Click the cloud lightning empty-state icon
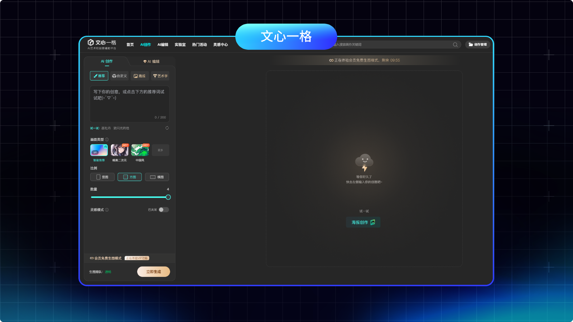The width and height of the screenshot is (573, 322). coord(364,163)
